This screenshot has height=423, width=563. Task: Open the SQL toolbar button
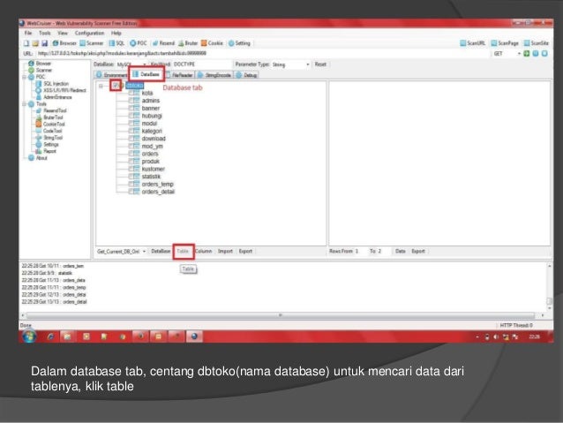point(116,43)
